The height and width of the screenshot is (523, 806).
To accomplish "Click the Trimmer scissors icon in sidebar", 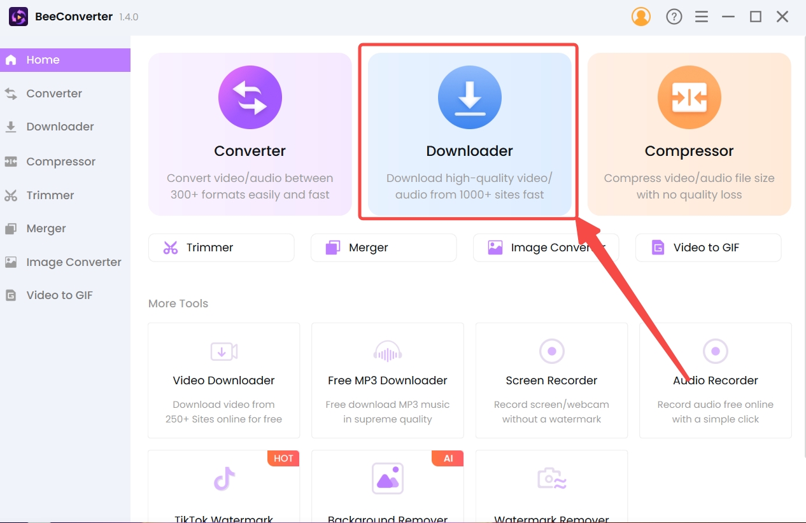I will [11, 195].
